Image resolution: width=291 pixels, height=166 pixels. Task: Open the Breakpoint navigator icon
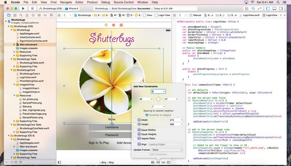(45, 15)
